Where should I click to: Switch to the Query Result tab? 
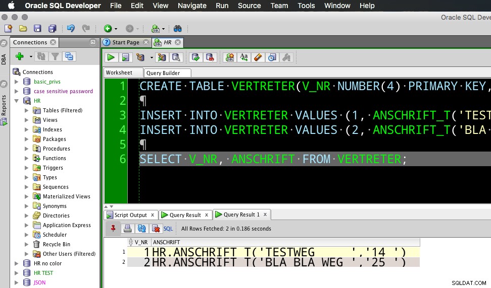[x=185, y=215]
